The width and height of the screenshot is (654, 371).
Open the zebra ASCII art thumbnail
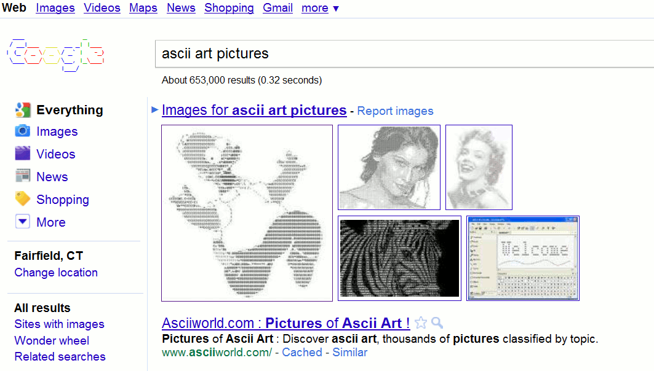coord(399,258)
